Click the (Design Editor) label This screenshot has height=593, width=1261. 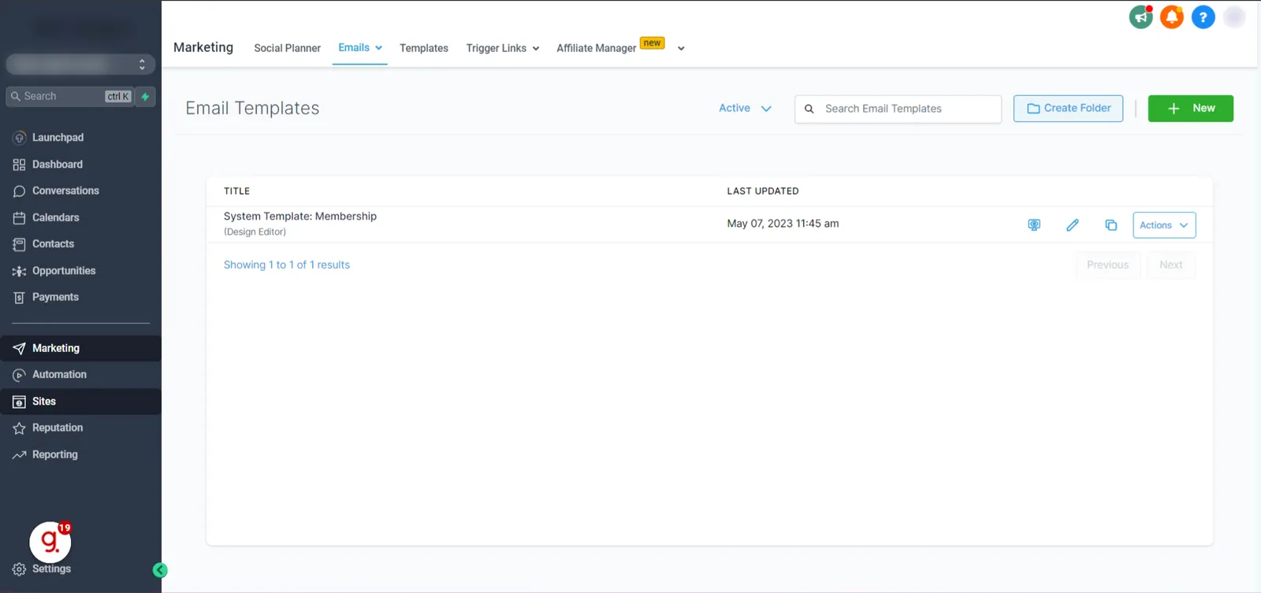(255, 232)
